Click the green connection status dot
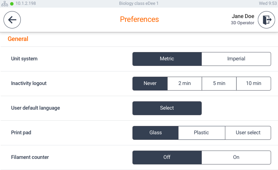This screenshot has height=170, width=278. (12, 4)
